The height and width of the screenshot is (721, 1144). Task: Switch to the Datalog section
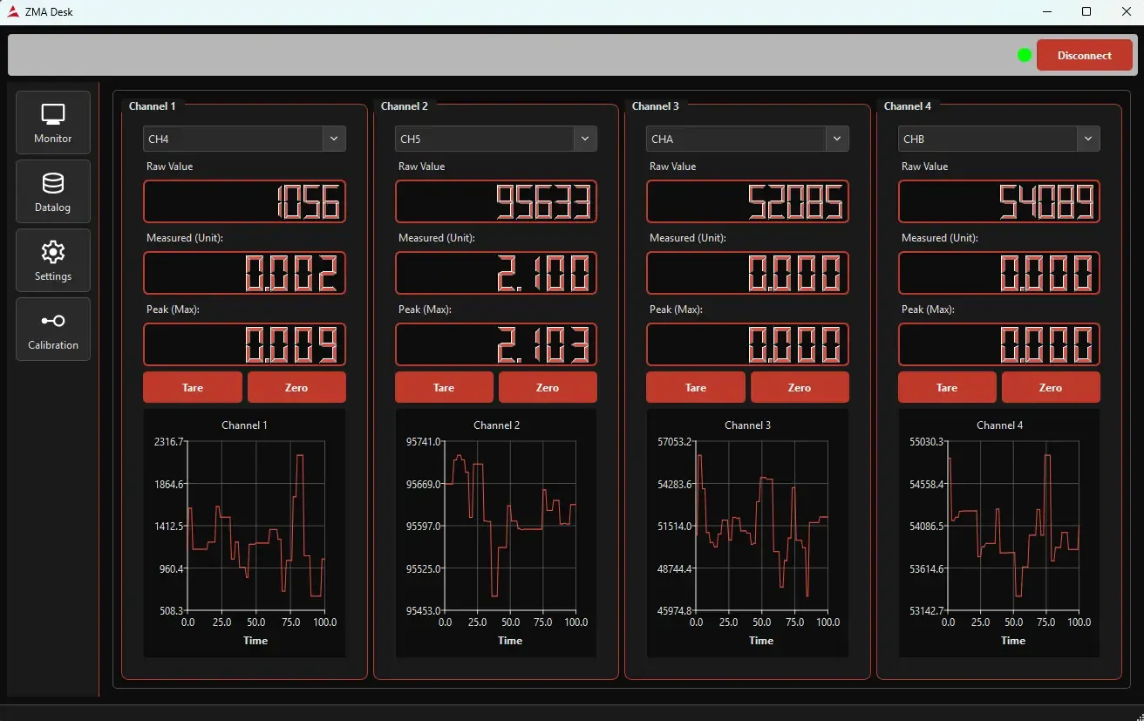[x=52, y=191]
